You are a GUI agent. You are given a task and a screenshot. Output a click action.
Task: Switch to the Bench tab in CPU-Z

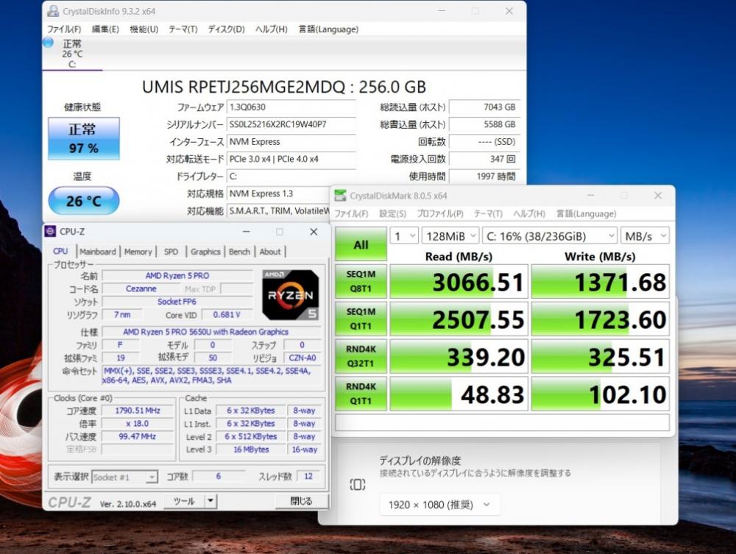pos(239,252)
